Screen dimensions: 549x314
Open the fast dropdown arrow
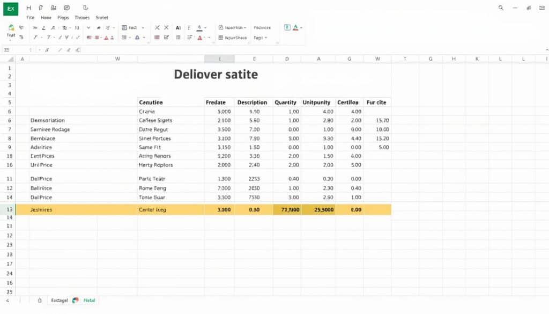pos(143,28)
